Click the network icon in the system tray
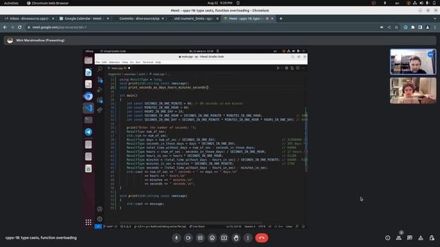The height and width of the screenshot is (247, 440). [415, 3]
